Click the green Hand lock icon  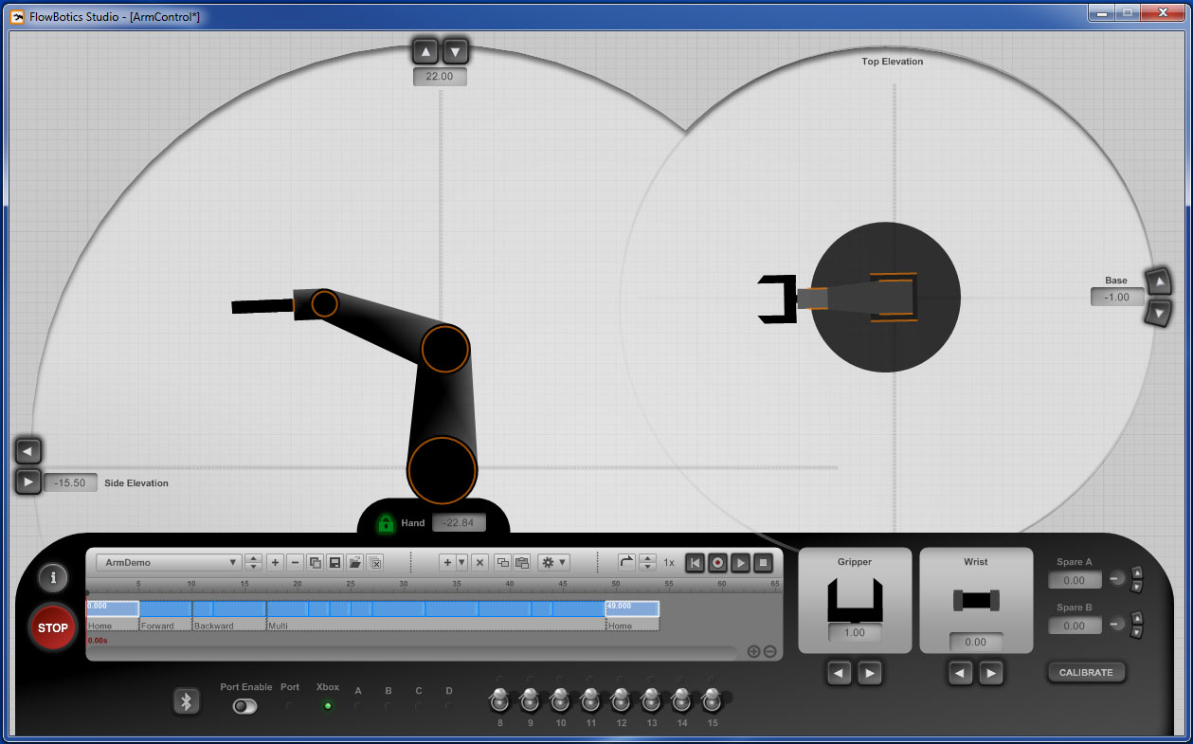[x=386, y=523]
